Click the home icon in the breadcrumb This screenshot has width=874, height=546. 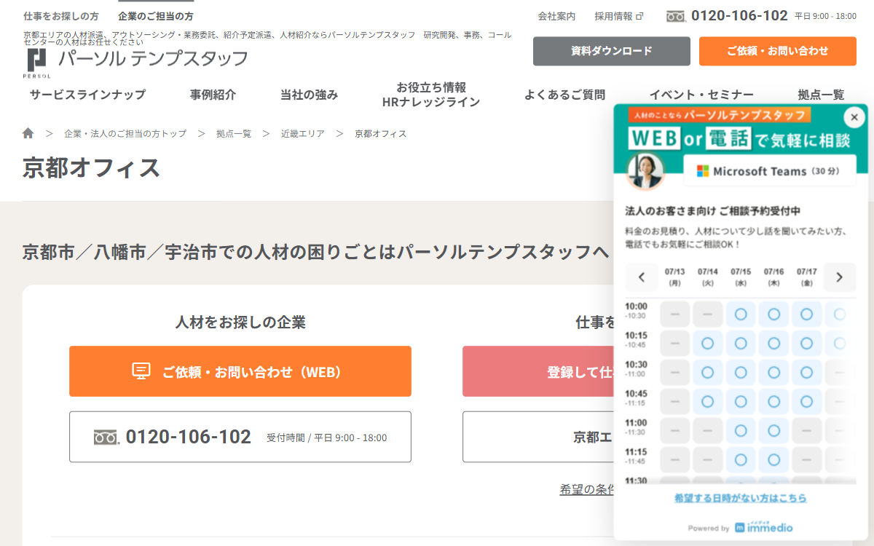(28, 133)
